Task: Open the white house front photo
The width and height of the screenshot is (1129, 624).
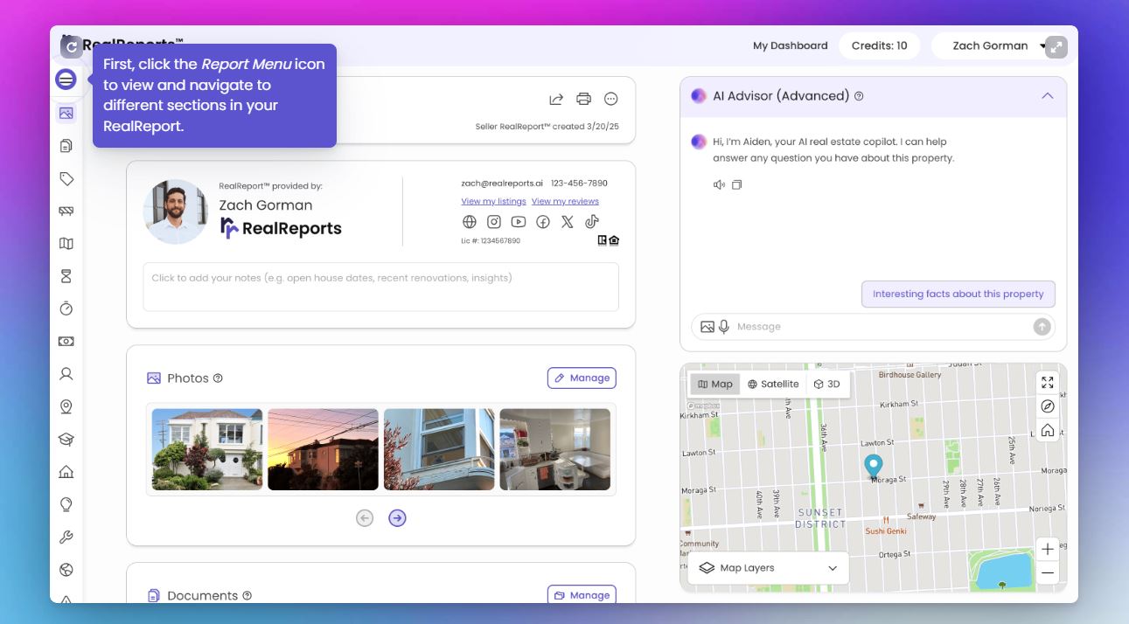Action: point(207,449)
